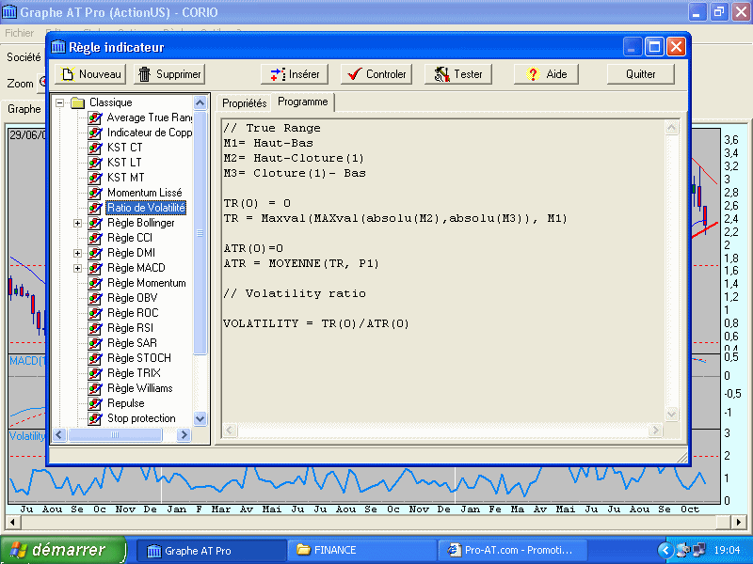Image resolution: width=753 pixels, height=564 pixels.
Task: Select the Programme tab
Action: 302,102
